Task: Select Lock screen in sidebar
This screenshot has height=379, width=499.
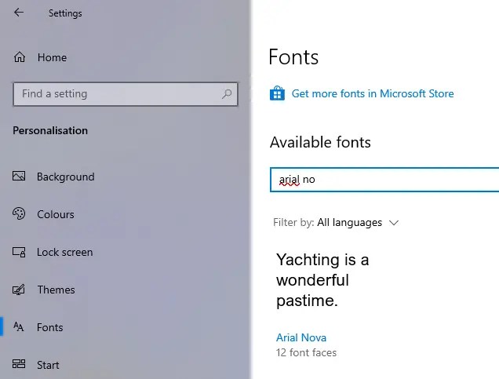Action: click(x=64, y=252)
